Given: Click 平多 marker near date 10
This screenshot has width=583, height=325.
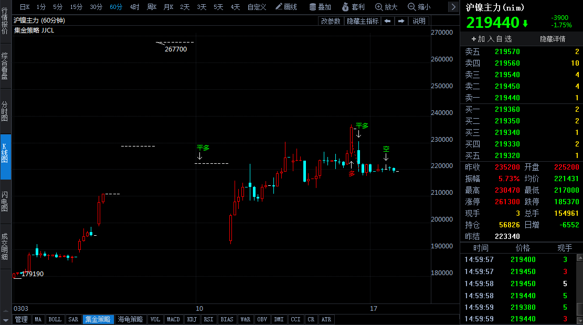Looking at the screenshot, I should click(203, 148).
